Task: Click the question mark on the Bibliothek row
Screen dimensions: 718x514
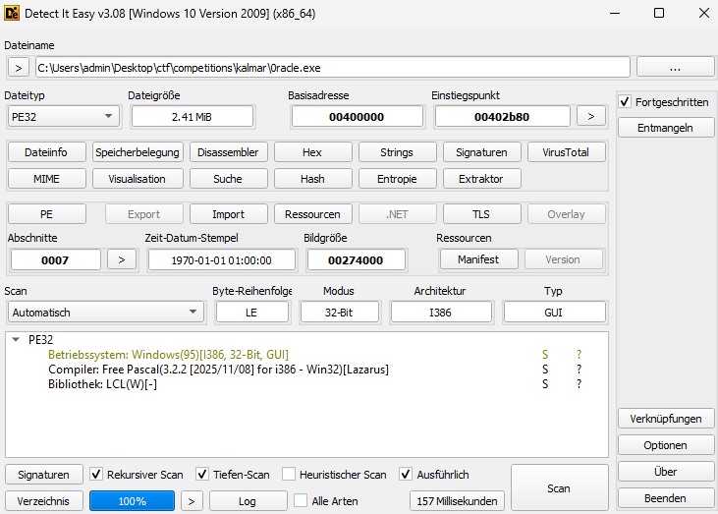Action: [579, 384]
